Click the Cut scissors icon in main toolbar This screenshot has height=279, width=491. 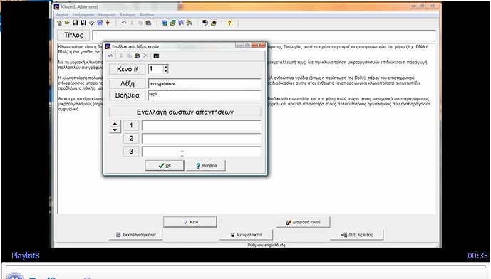coord(132,23)
